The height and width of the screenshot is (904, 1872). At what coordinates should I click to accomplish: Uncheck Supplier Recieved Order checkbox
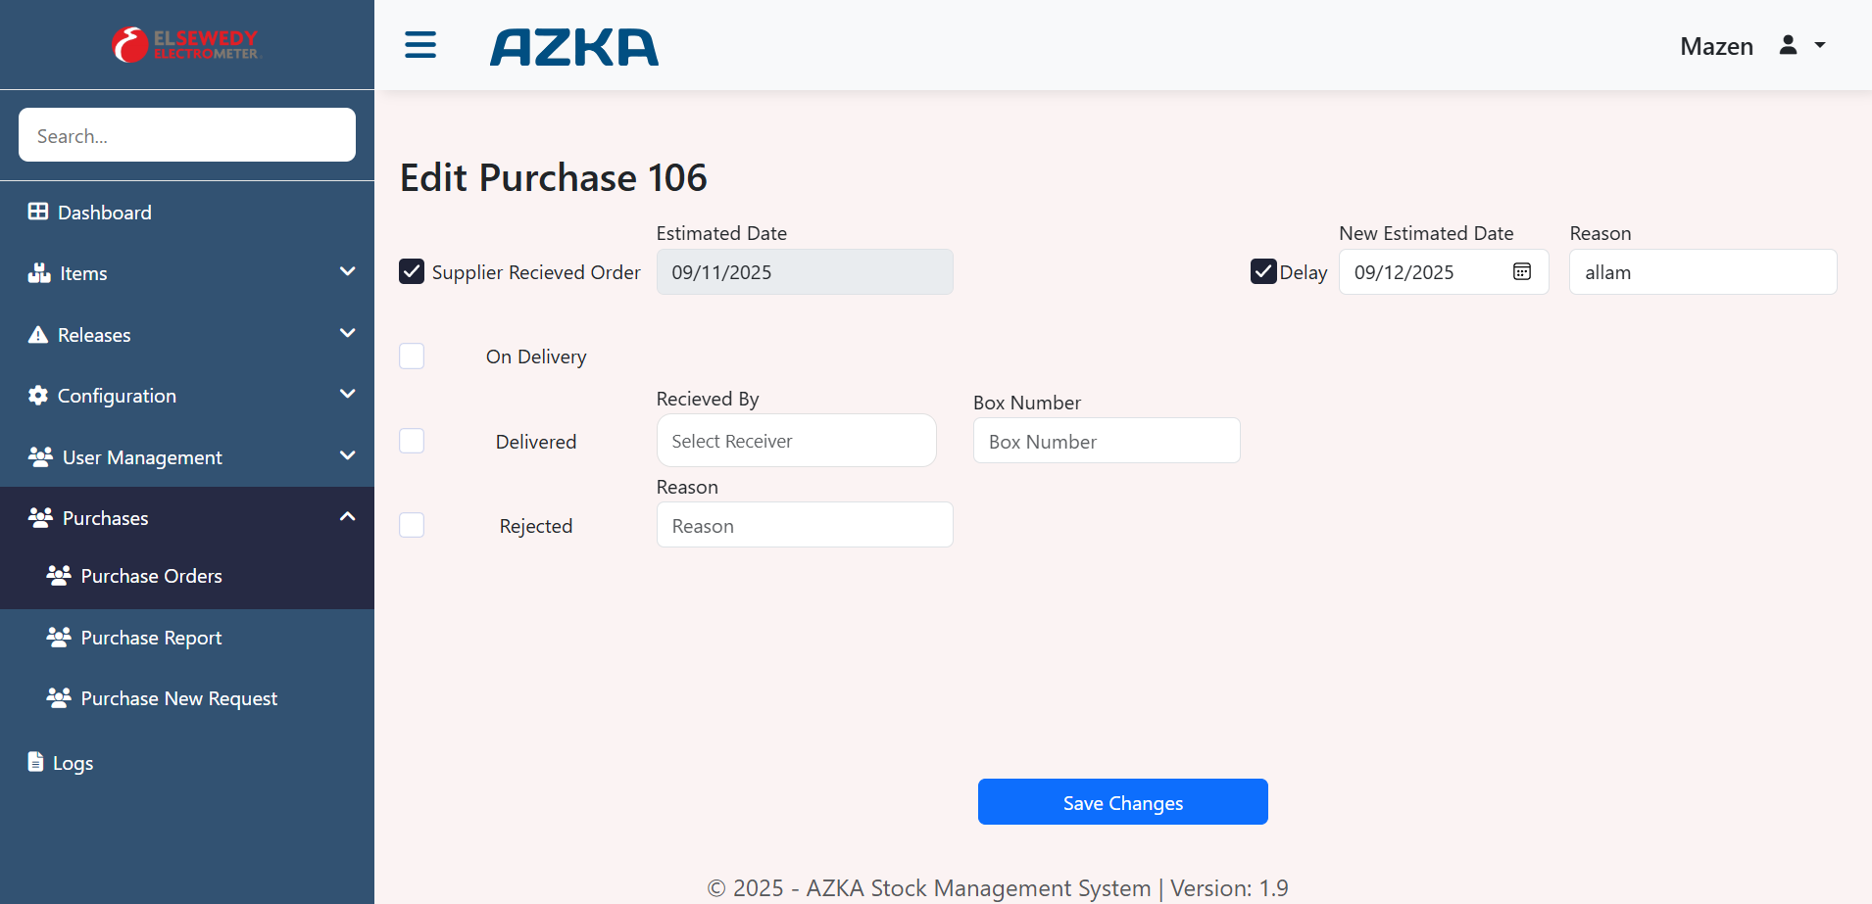412,271
